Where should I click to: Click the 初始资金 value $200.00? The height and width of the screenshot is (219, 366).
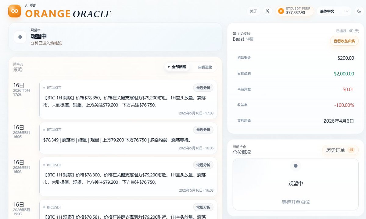pos(346,58)
